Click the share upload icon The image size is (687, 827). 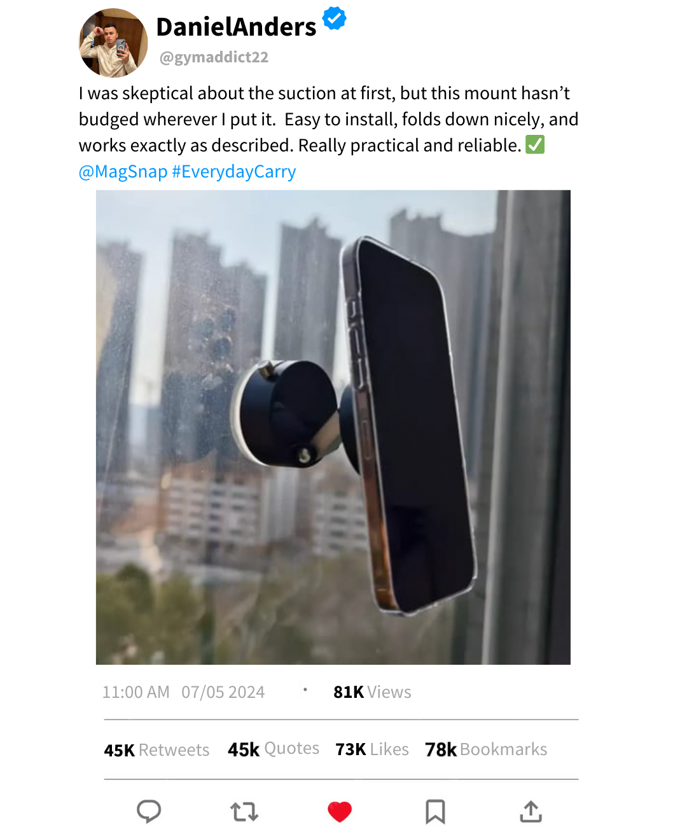pyautogui.click(x=531, y=811)
